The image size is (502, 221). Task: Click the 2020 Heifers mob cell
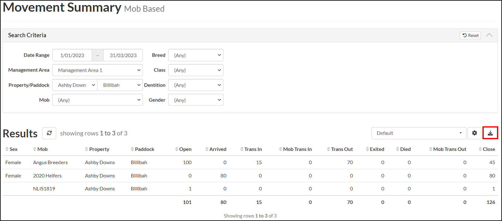click(47, 176)
